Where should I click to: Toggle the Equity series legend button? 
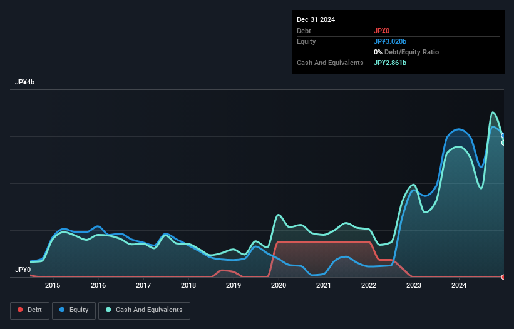74,310
